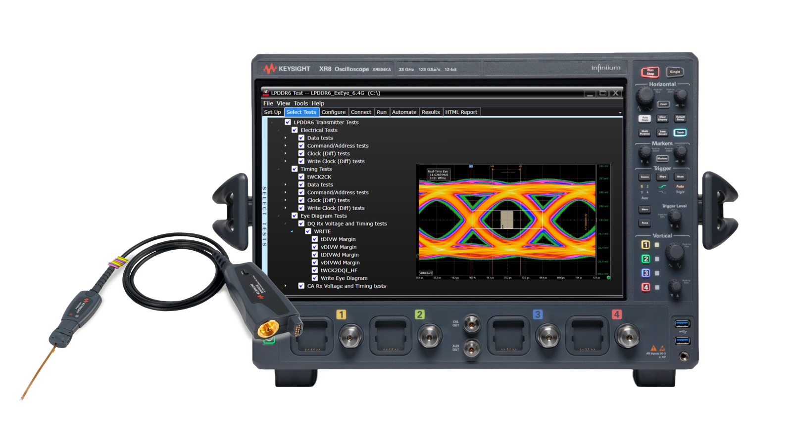The image size is (792, 445).
Task: Toggle DQ Rx Voltage and Timing tests checkbox
Action: [x=301, y=223]
